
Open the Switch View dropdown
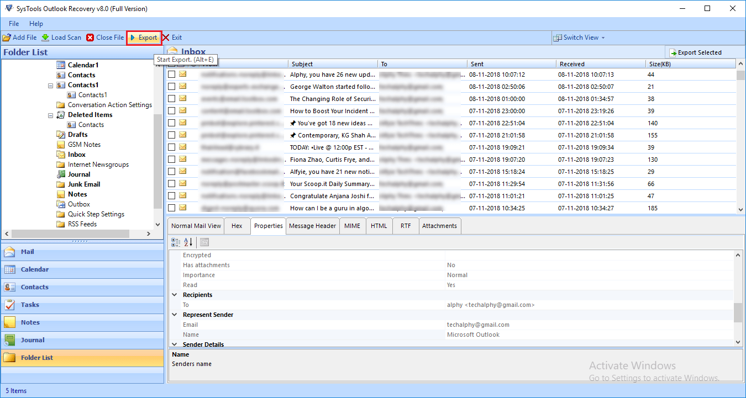coord(580,38)
